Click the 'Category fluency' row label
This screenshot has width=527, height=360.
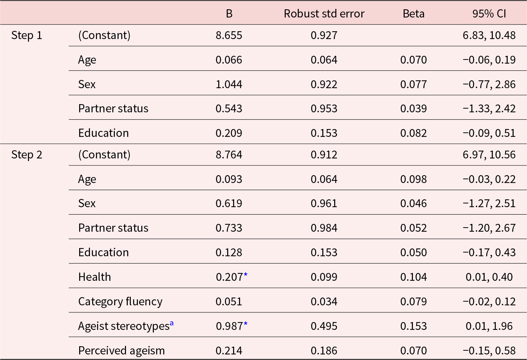120,302
